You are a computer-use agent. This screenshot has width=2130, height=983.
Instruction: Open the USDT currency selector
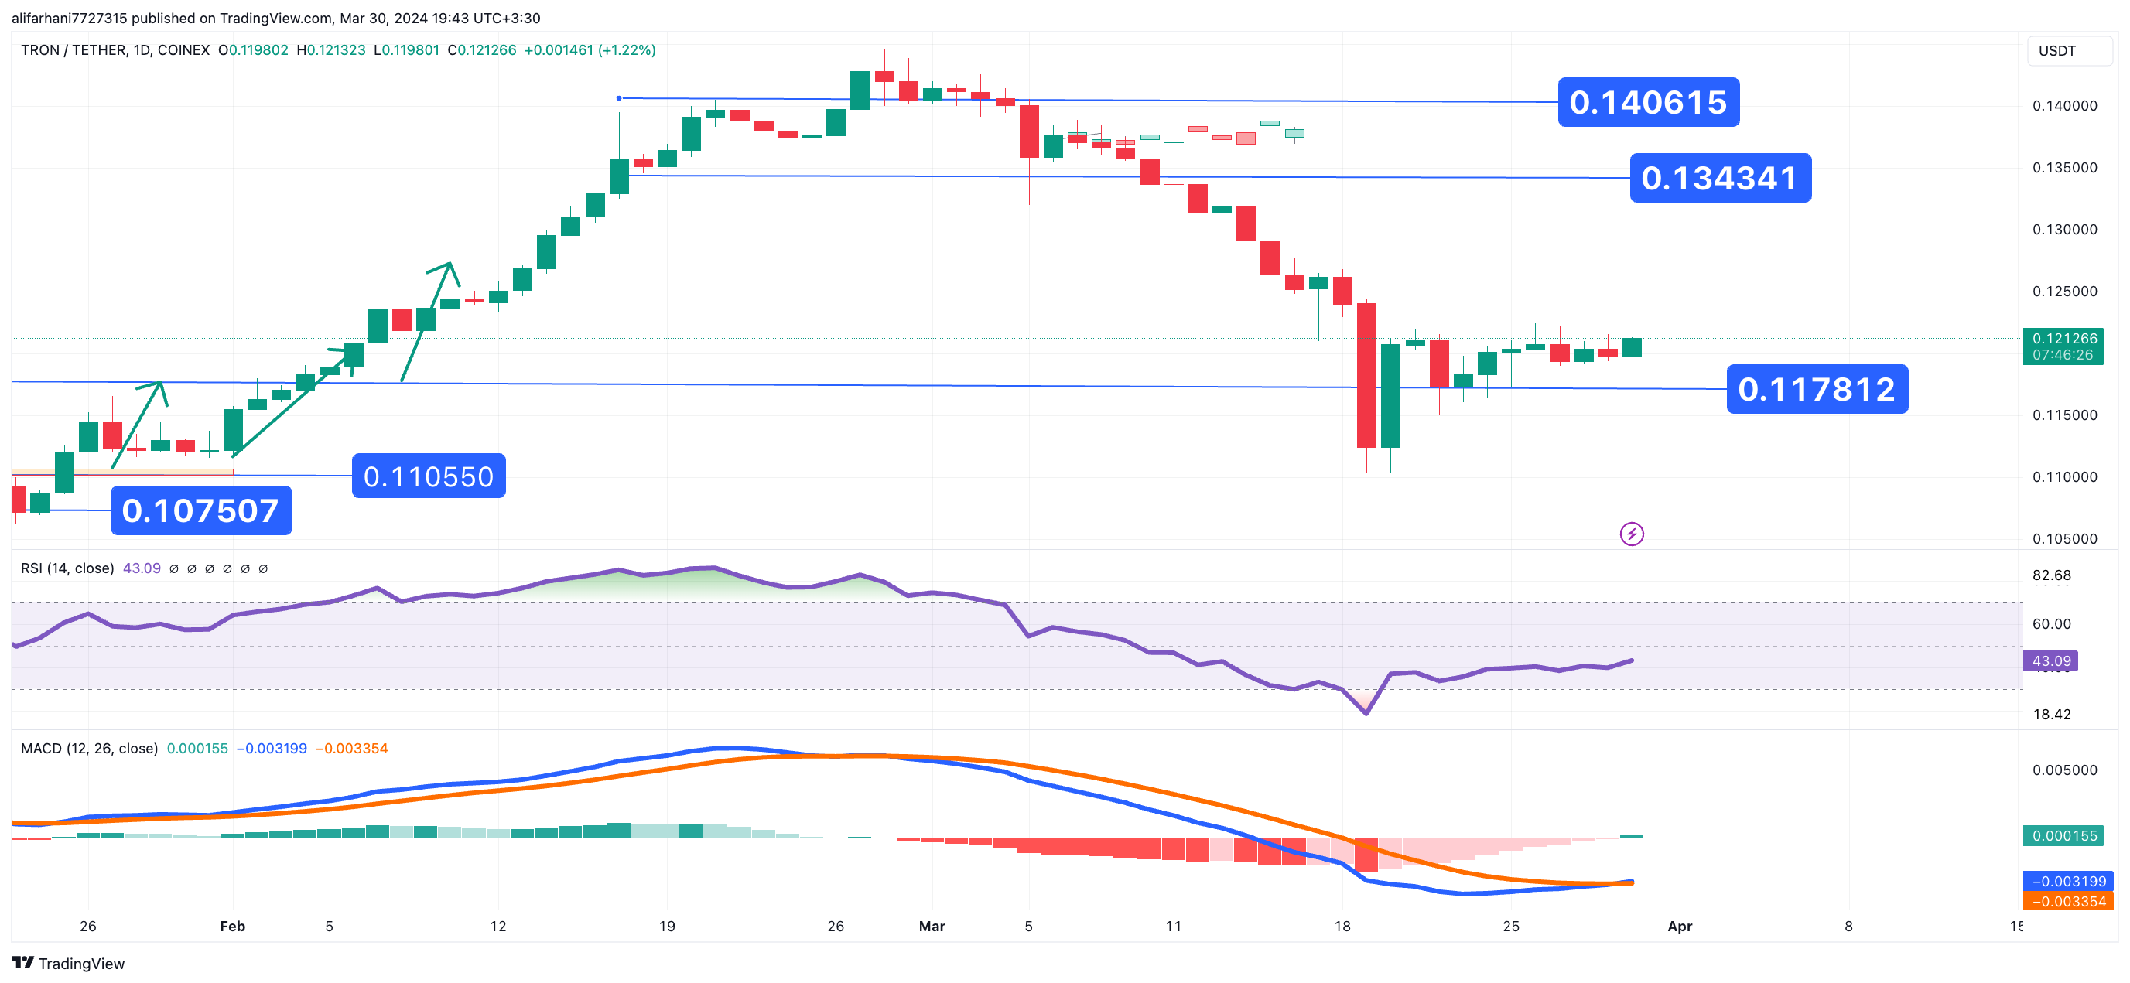[2067, 50]
